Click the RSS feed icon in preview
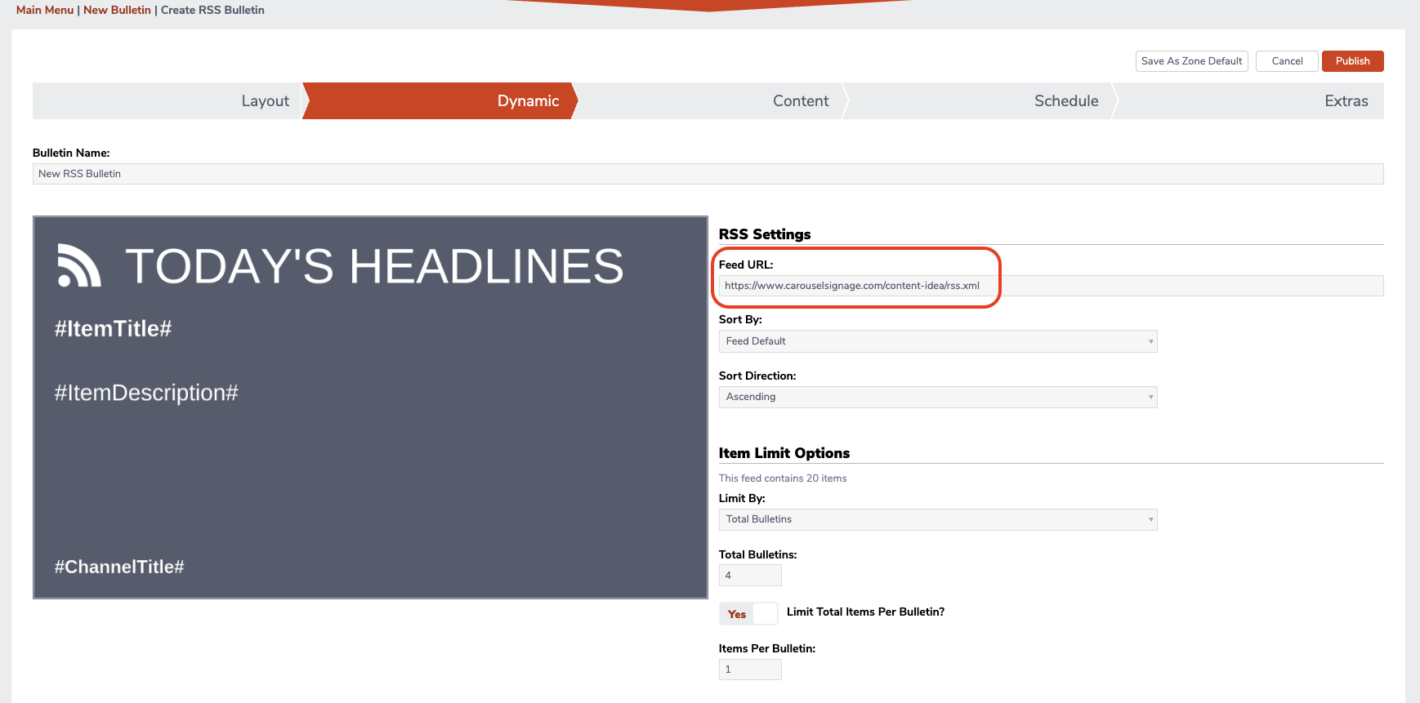Viewport: 1420px width, 703px height. pos(79,266)
